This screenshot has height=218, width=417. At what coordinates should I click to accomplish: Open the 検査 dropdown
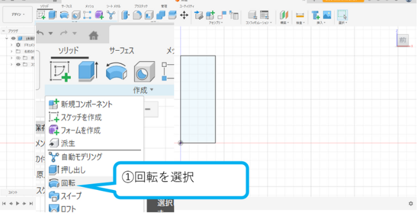(x=301, y=23)
